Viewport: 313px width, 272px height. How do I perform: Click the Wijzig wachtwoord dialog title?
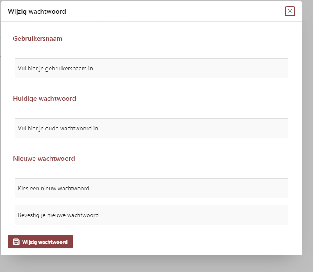pyautogui.click(x=37, y=12)
